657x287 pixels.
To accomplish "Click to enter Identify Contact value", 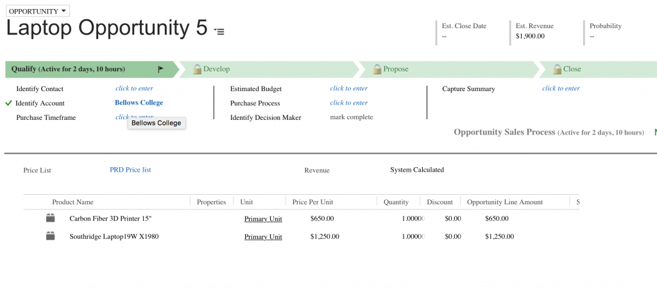I will point(134,88).
